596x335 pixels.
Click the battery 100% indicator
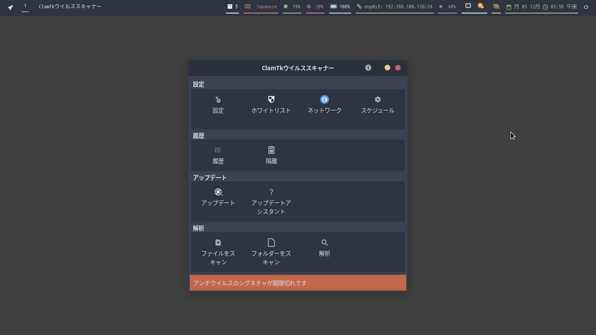340,7
